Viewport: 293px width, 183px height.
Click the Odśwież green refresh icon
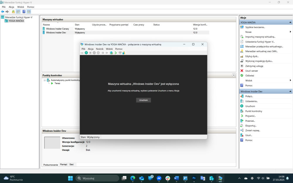pos(242,76)
